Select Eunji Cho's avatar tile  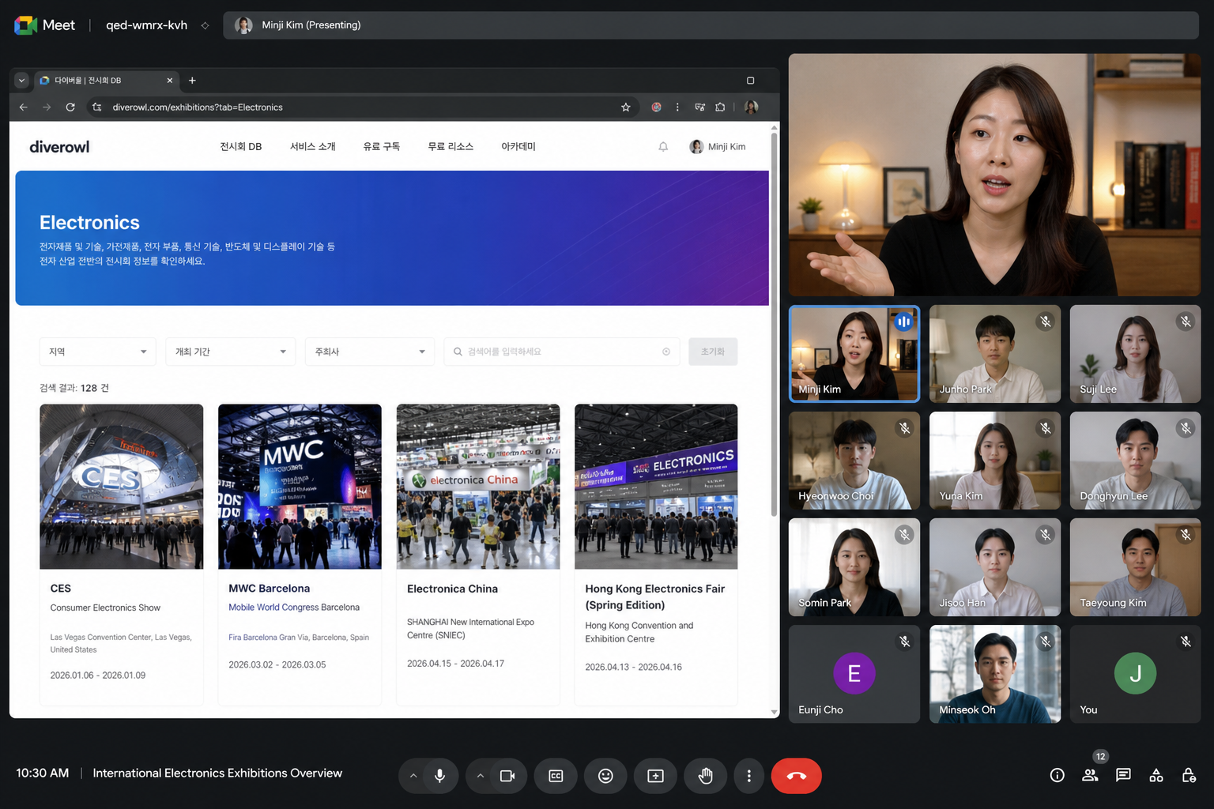[x=854, y=674]
